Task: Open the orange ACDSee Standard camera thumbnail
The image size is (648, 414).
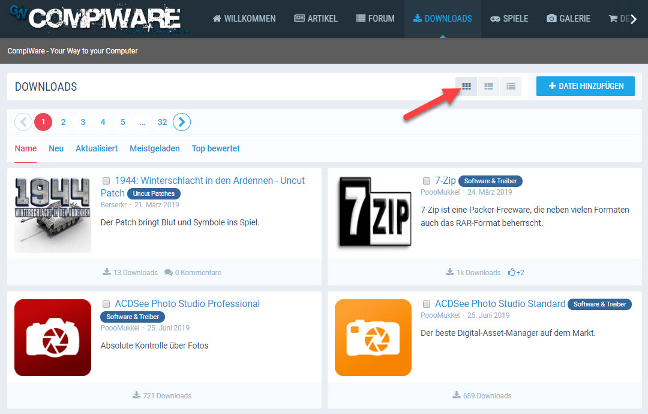Action: (x=373, y=338)
